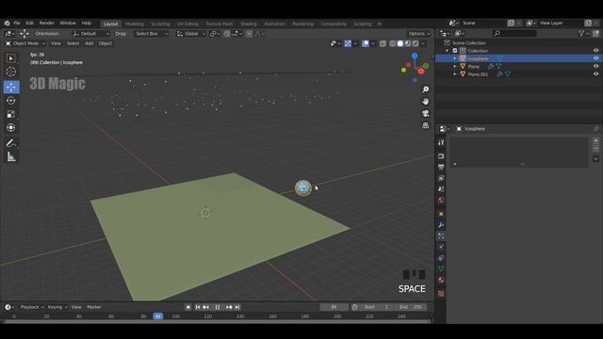The image size is (603, 339).
Task: Collapse the Collection tree arrow
Action: (448, 51)
